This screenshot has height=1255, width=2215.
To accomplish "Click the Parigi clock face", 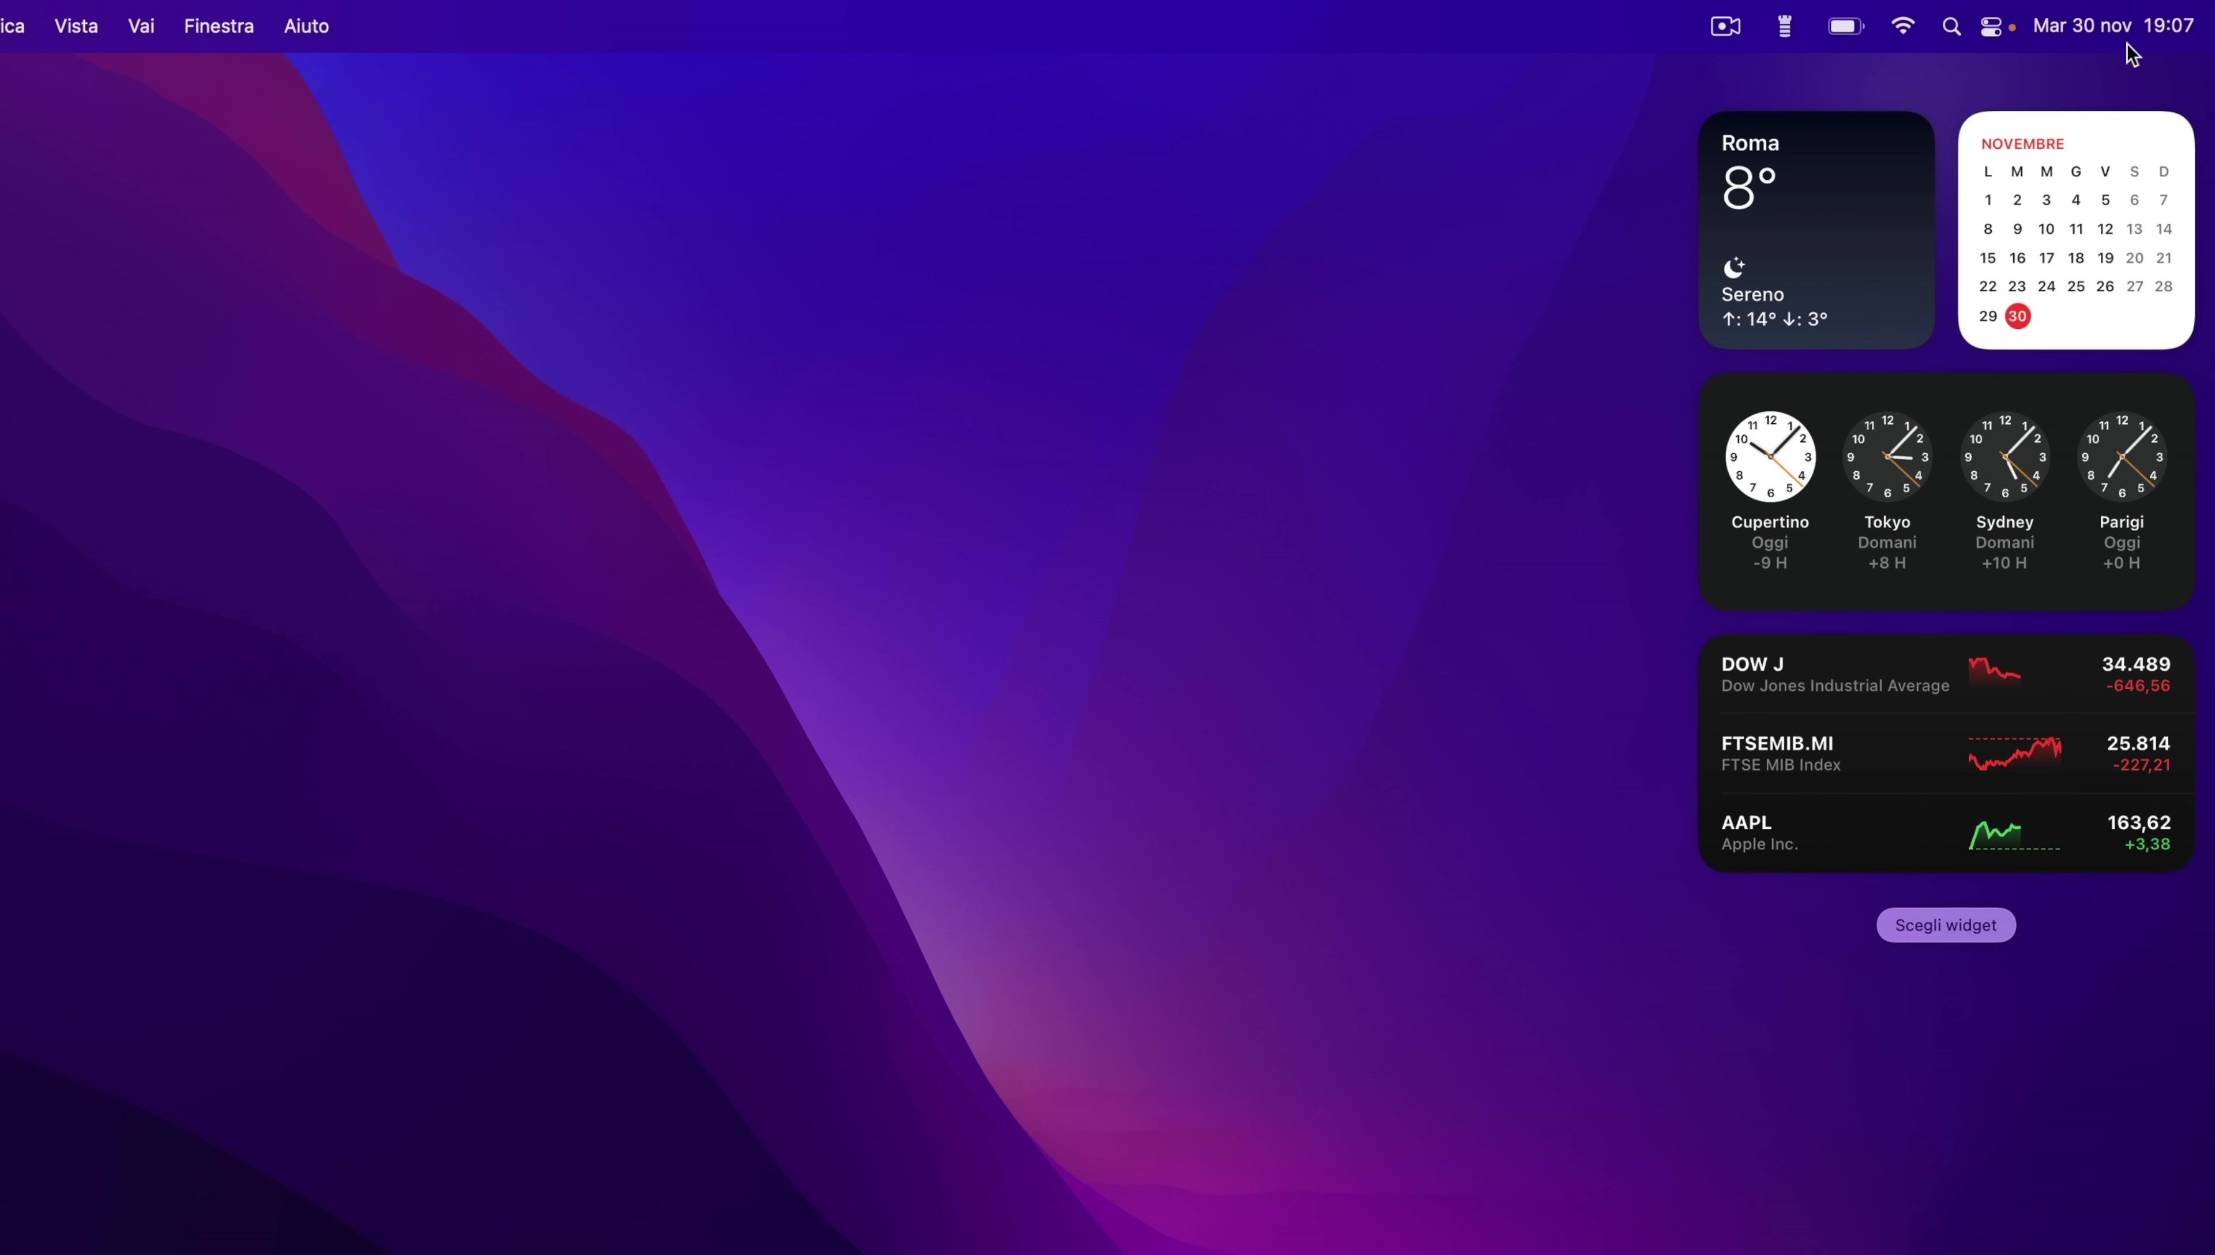I will (2122, 456).
